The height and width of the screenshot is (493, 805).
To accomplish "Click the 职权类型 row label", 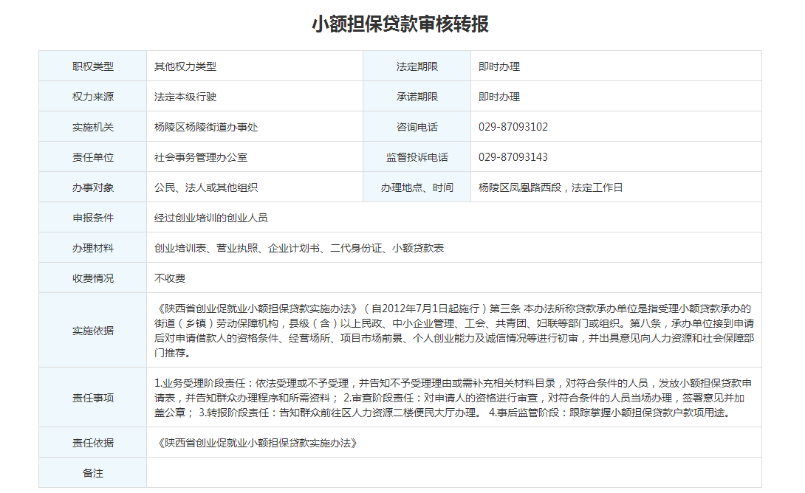I will [x=93, y=66].
